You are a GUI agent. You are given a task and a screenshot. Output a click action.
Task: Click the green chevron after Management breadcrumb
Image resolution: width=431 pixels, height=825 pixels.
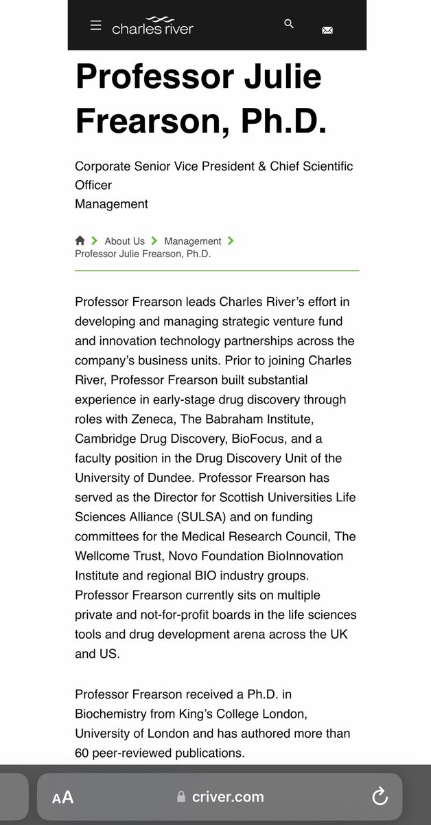(231, 241)
